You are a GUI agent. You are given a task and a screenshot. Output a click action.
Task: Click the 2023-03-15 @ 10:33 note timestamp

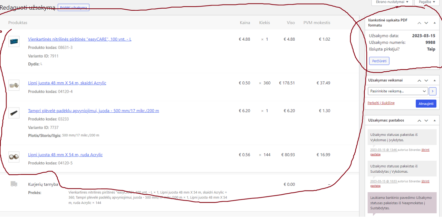point(384,181)
